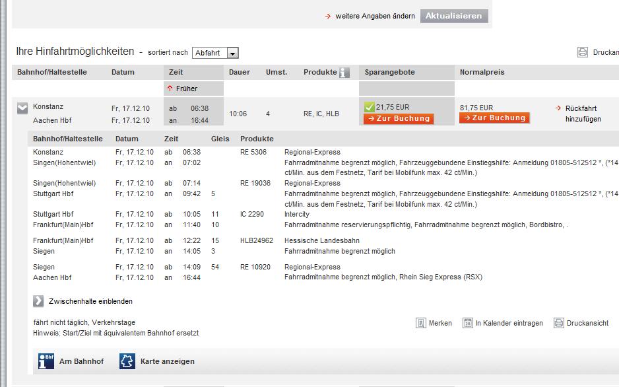Screen dimensions: 619x387
Task: Click the Germany map icon for Karte anzeigen
Action: [127, 361]
